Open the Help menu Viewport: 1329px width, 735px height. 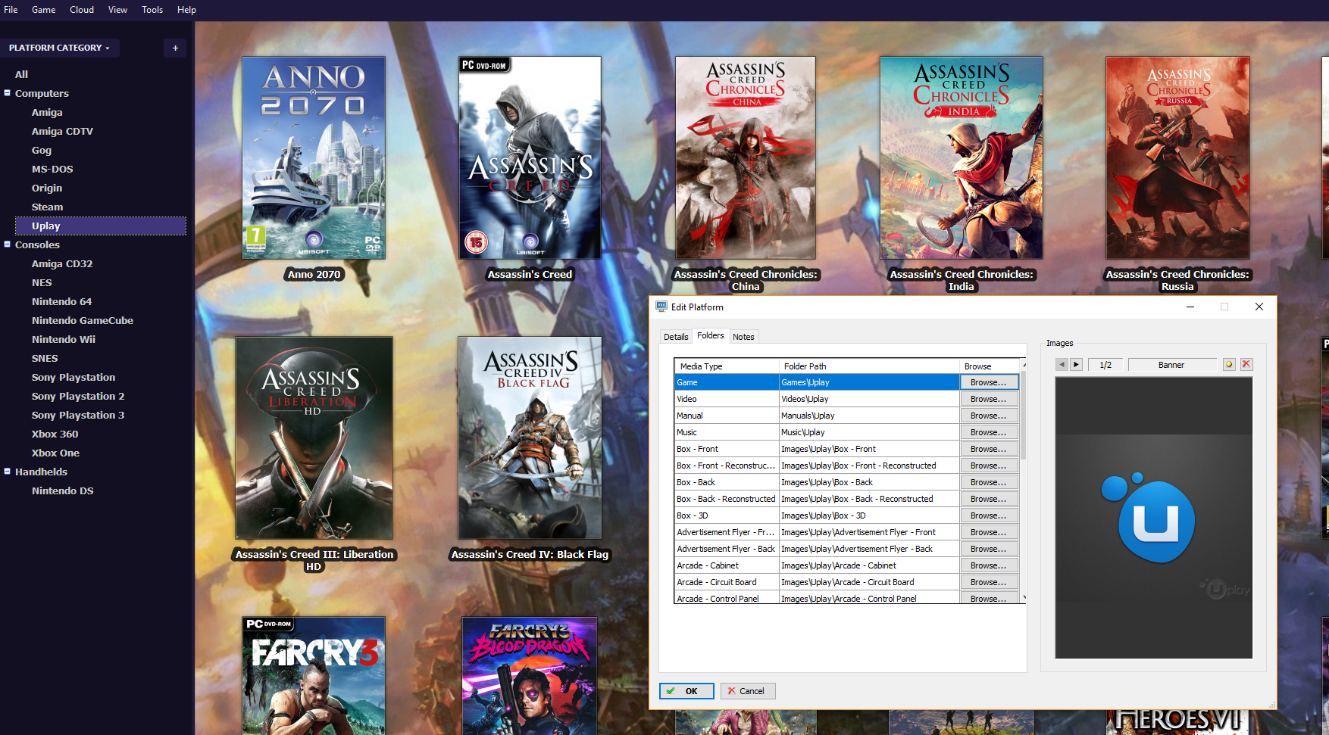click(186, 10)
